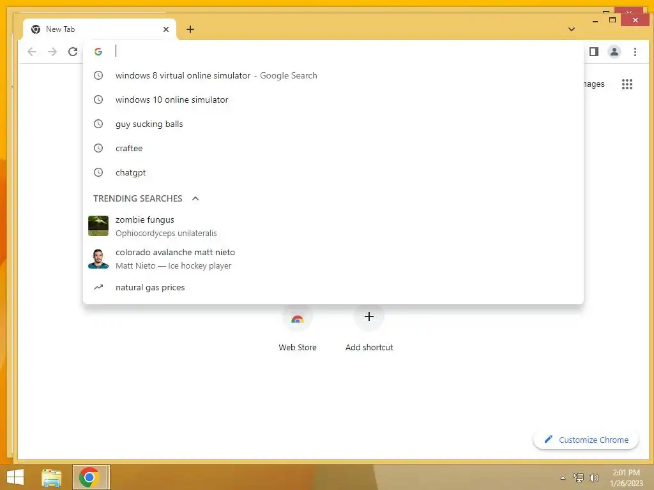Click the trending arrow icon beside natural gas prices
The width and height of the screenshot is (654, 490).
(x=98, y=288)
